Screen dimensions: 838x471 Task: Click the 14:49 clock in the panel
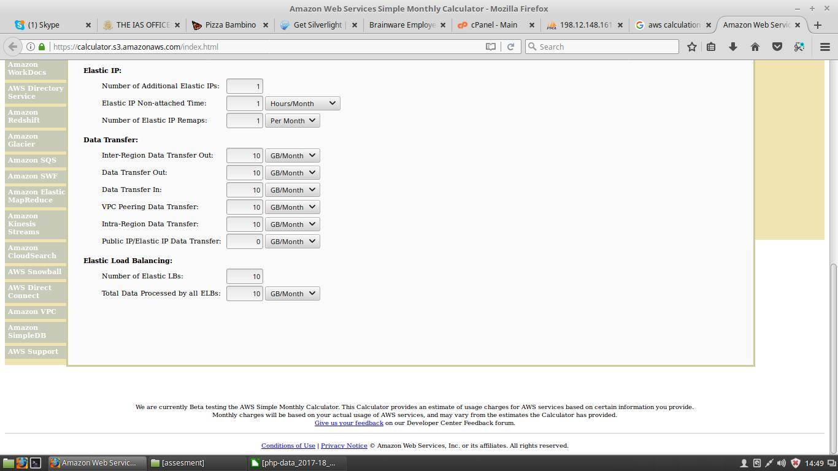(814, 463)
